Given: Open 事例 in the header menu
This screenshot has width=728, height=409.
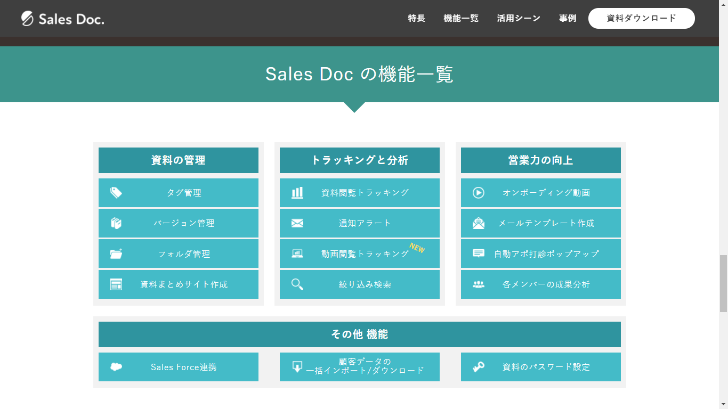Looking at the screenshot, I should pos(568,18).
